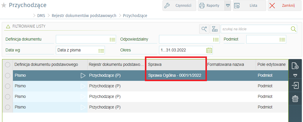Image resolution: width=303 pixels, height=122 pixels.
Task: Click the add new document icon
Action: tap(295, 66)
